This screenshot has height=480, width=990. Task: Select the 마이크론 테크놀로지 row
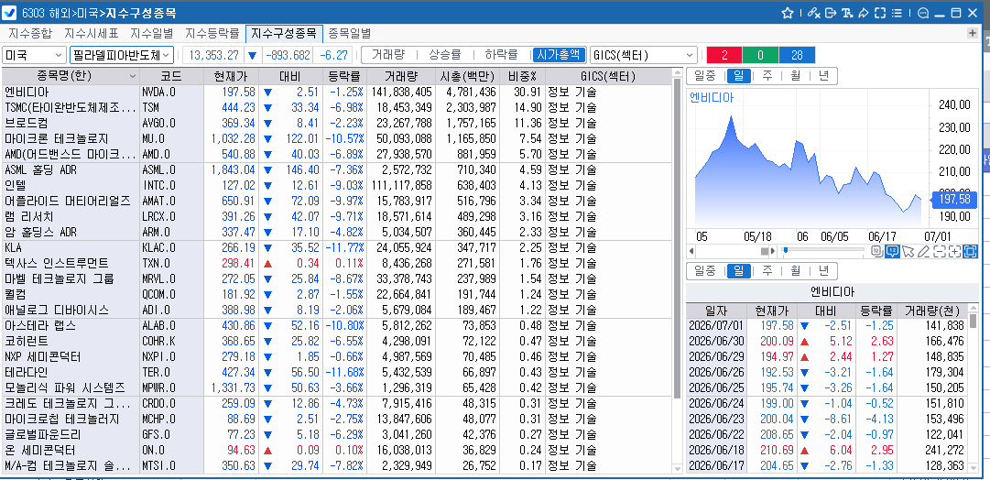(337, 138)
